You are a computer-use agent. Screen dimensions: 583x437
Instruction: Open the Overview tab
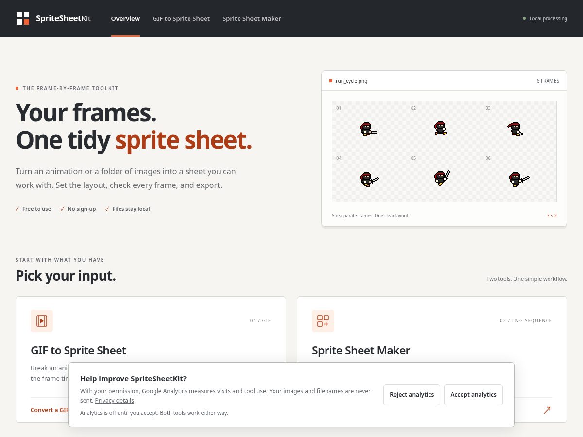point(125,18)
